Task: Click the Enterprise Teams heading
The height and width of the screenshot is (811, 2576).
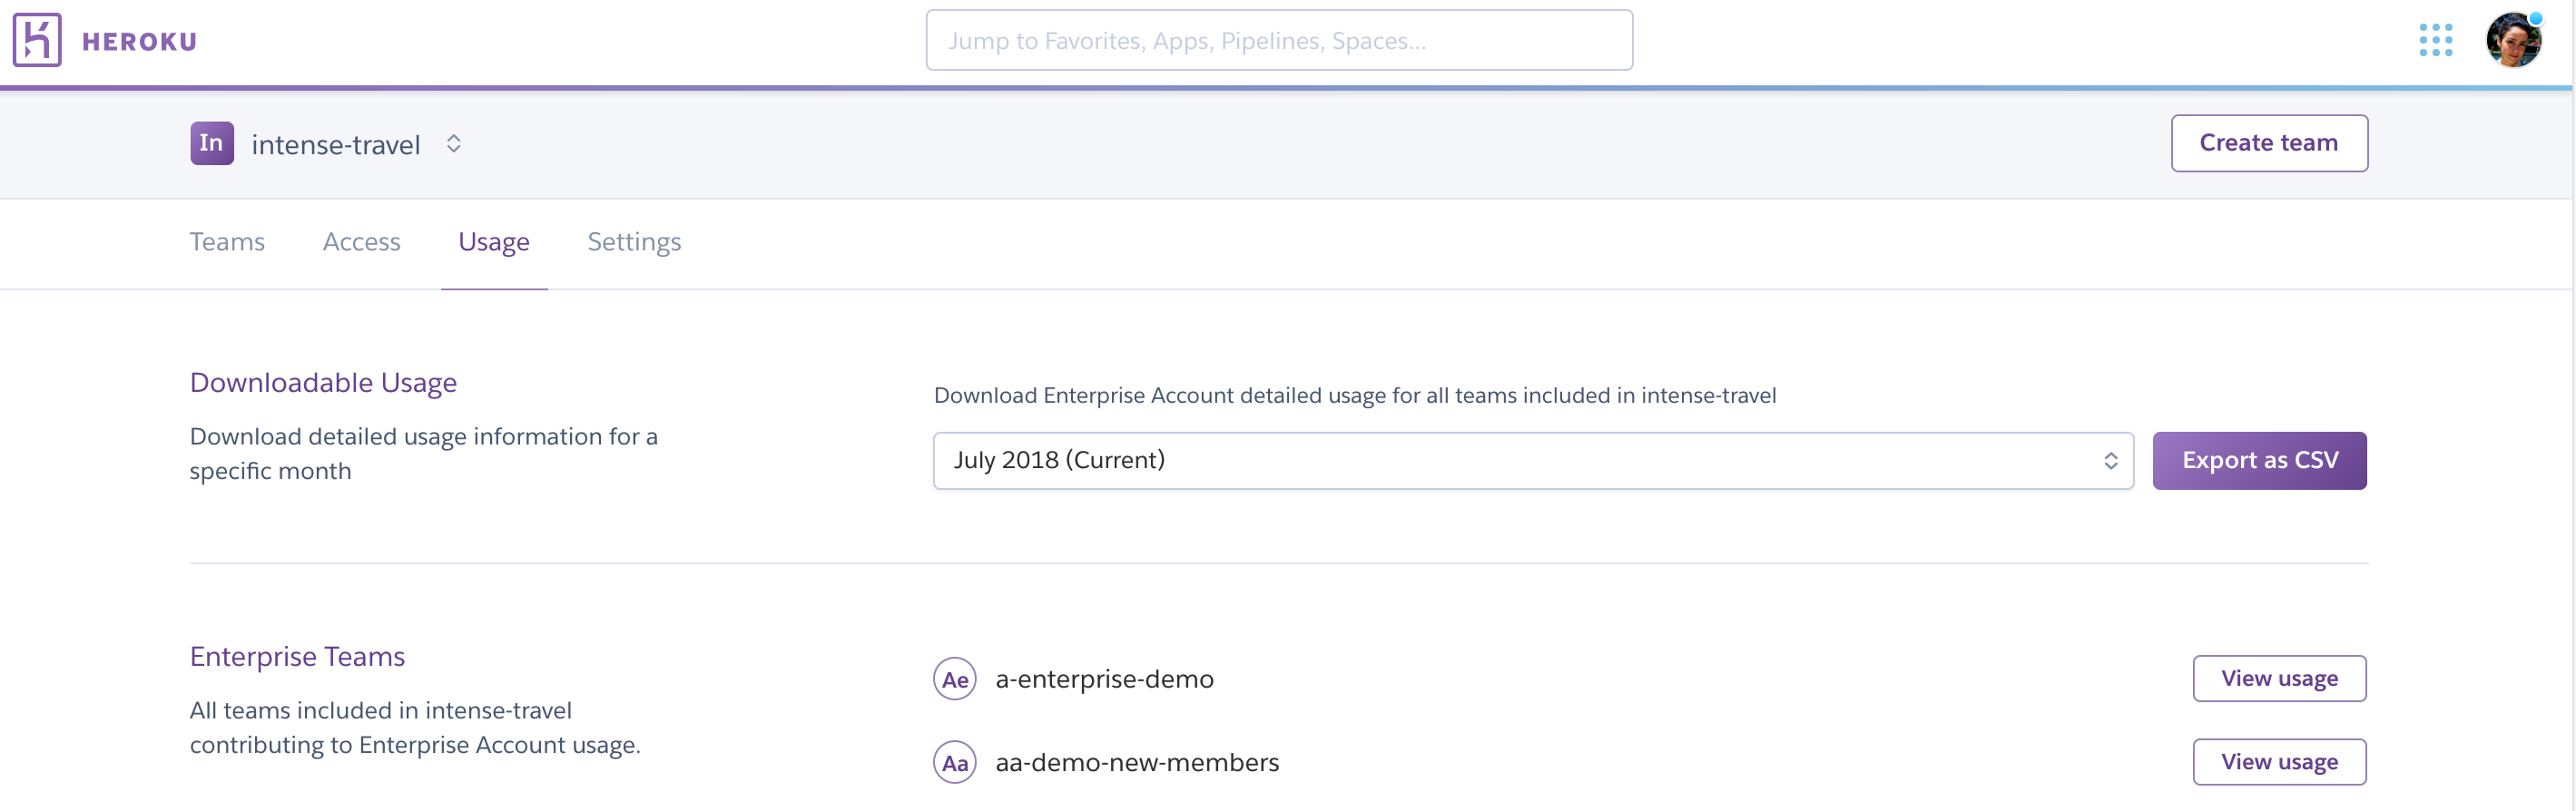Action: pyautogui.click(x=297, y=657)
